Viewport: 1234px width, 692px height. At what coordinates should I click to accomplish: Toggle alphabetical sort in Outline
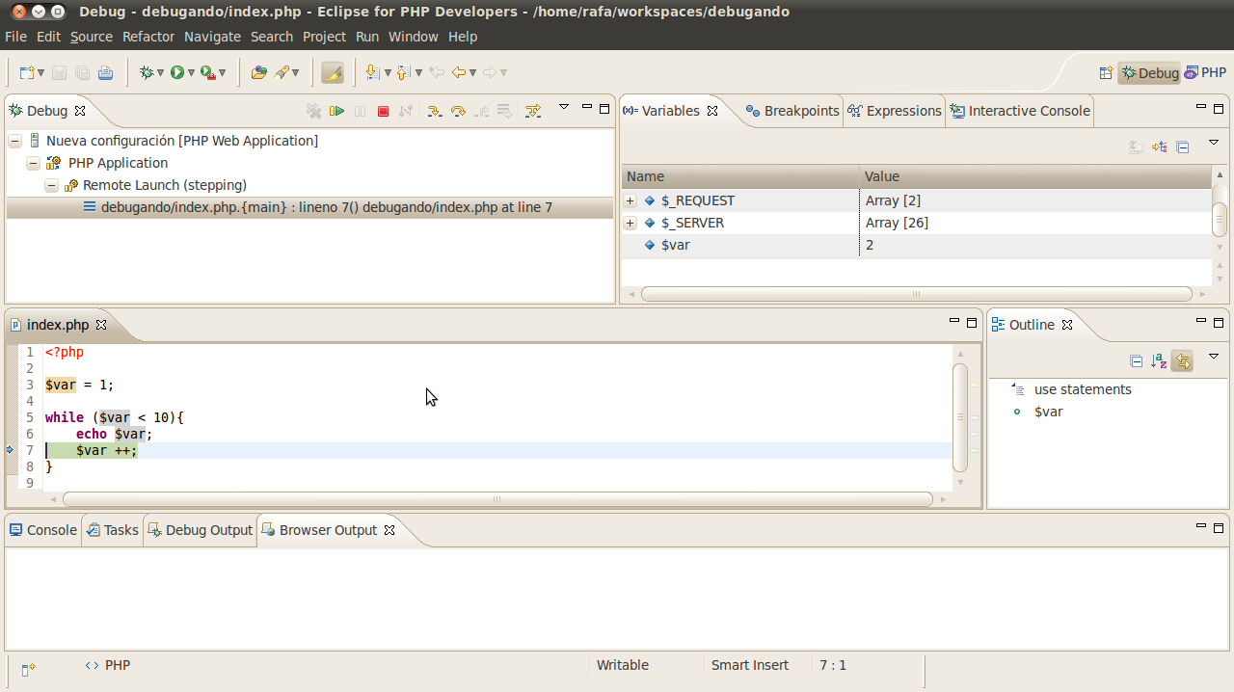coord(1159,361)
